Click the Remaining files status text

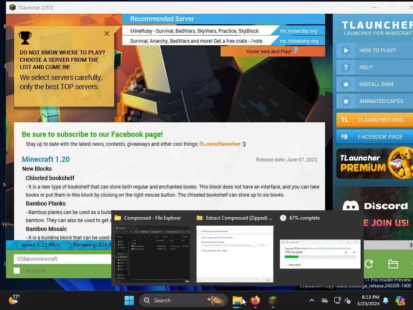89,245
